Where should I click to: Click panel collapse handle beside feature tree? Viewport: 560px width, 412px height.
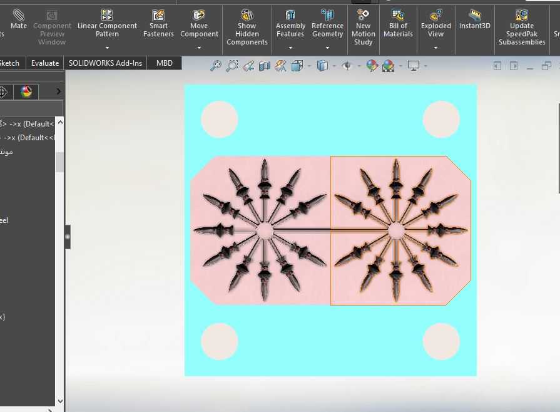(68, 237)
